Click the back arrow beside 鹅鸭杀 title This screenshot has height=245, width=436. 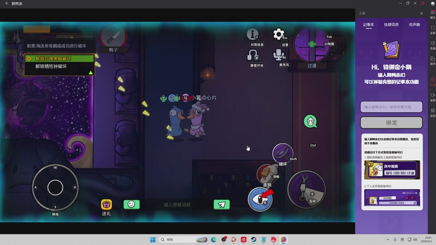coord(7,3)
